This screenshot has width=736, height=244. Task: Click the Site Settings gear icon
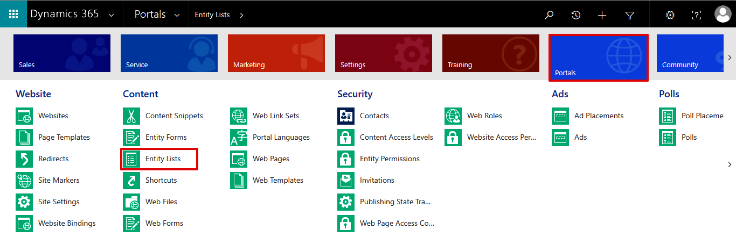[x=24, y=202]
